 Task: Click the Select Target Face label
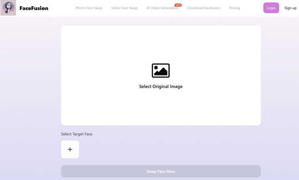[77, 134]
